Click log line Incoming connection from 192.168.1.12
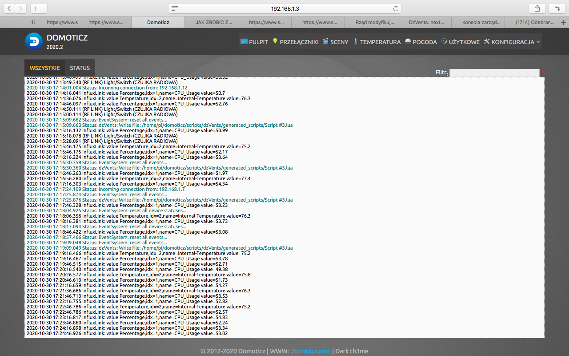The height and width of the screenshot is (356, 569). (x=107, y=88)
